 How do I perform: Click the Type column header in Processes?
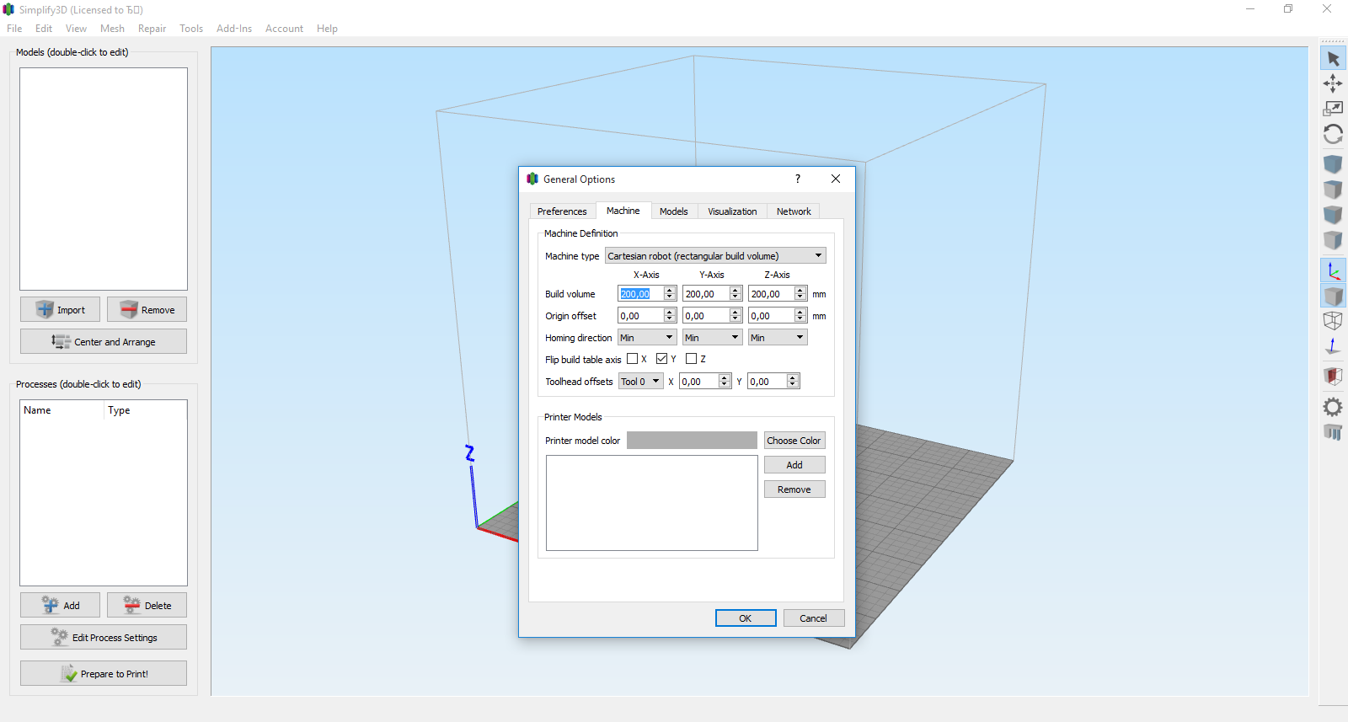click(x=145, y=410)
